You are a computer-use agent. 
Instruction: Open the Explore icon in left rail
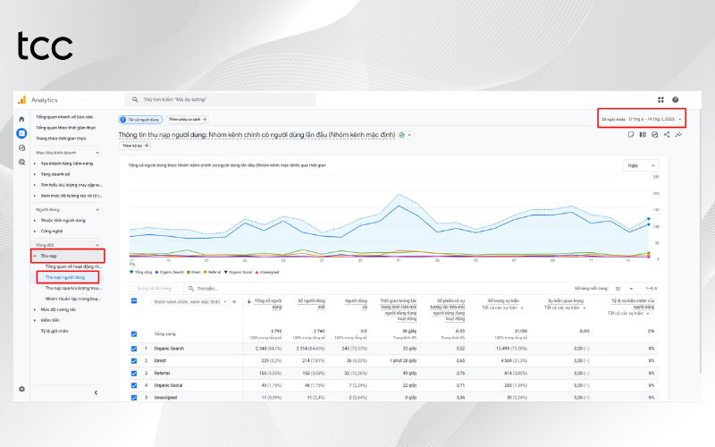click(x=21, y=148)
